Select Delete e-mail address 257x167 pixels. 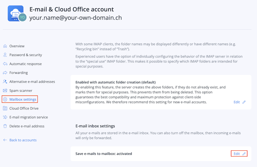(27, 126)
